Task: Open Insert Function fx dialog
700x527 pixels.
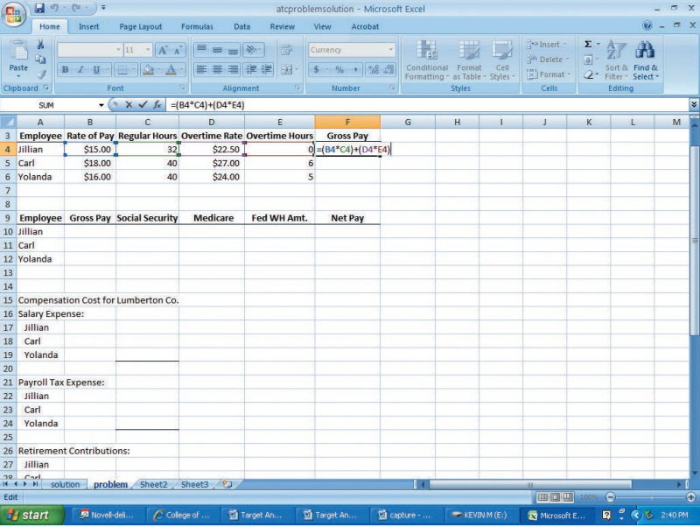Action: pos(157,105)
